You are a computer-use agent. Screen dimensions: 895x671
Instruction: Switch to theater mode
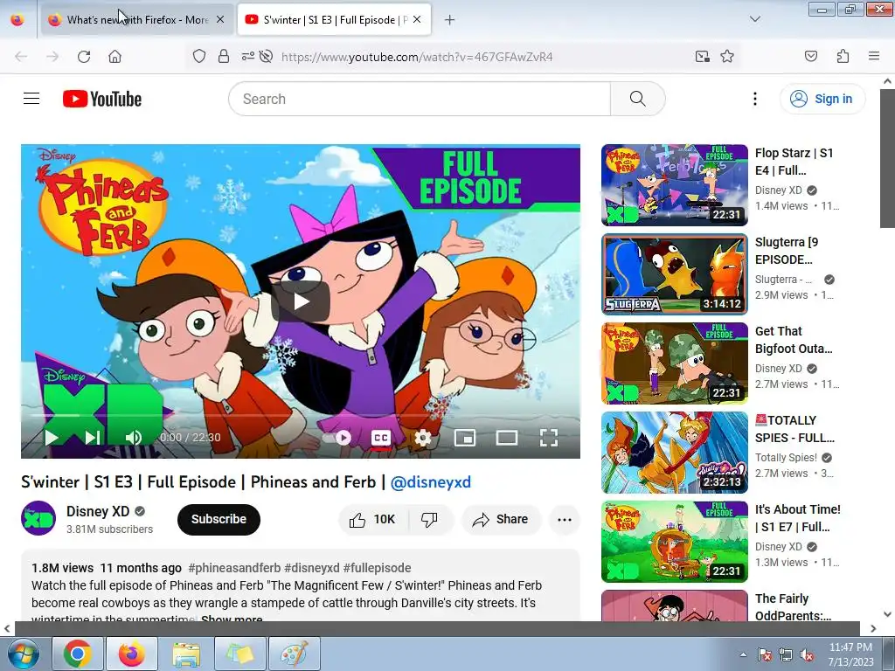(507, 438)
